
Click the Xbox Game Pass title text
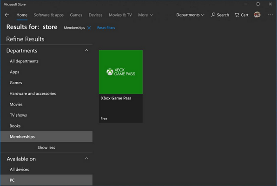(x=116, y=98)
